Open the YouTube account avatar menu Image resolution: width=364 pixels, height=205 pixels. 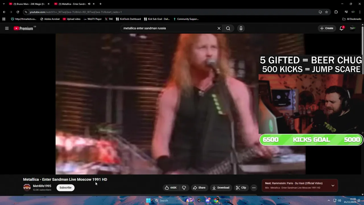pos(353,28)
